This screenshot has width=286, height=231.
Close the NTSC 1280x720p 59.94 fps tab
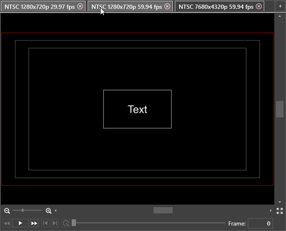167,7
